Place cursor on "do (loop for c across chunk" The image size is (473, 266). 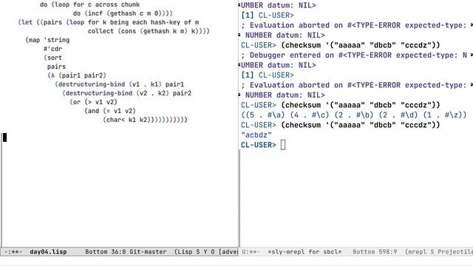click(x=90, y=5)
